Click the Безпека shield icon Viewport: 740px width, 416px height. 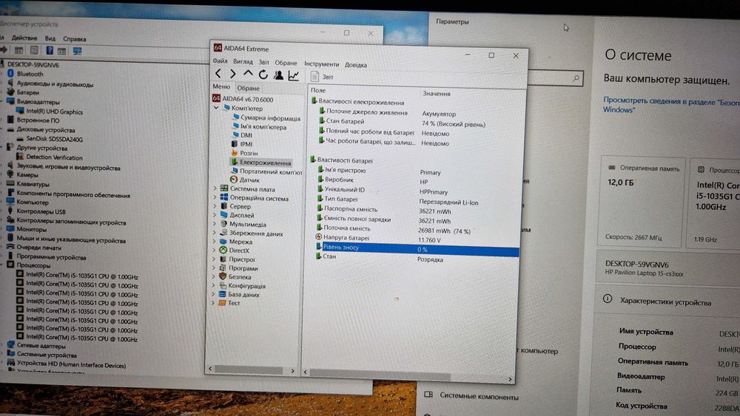223,276
